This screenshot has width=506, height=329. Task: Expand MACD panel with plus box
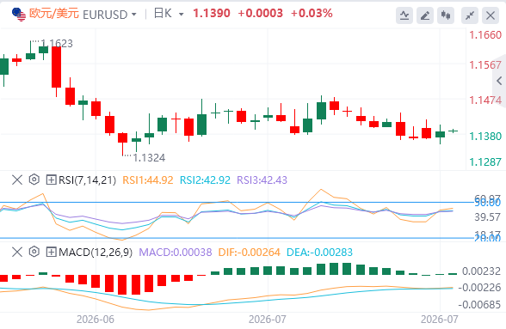point(51,252)
